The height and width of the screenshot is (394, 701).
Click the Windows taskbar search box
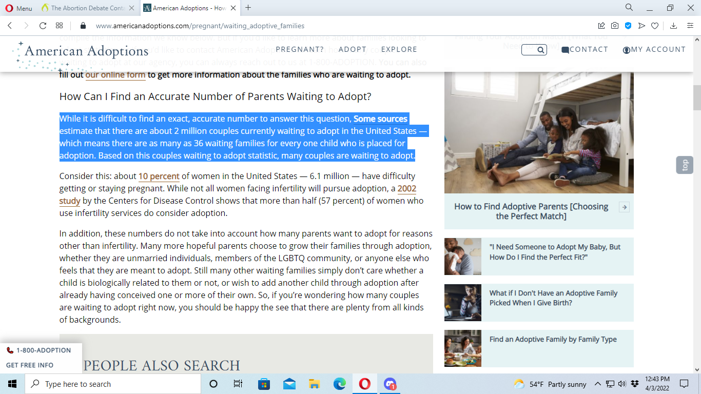point(113,384)
